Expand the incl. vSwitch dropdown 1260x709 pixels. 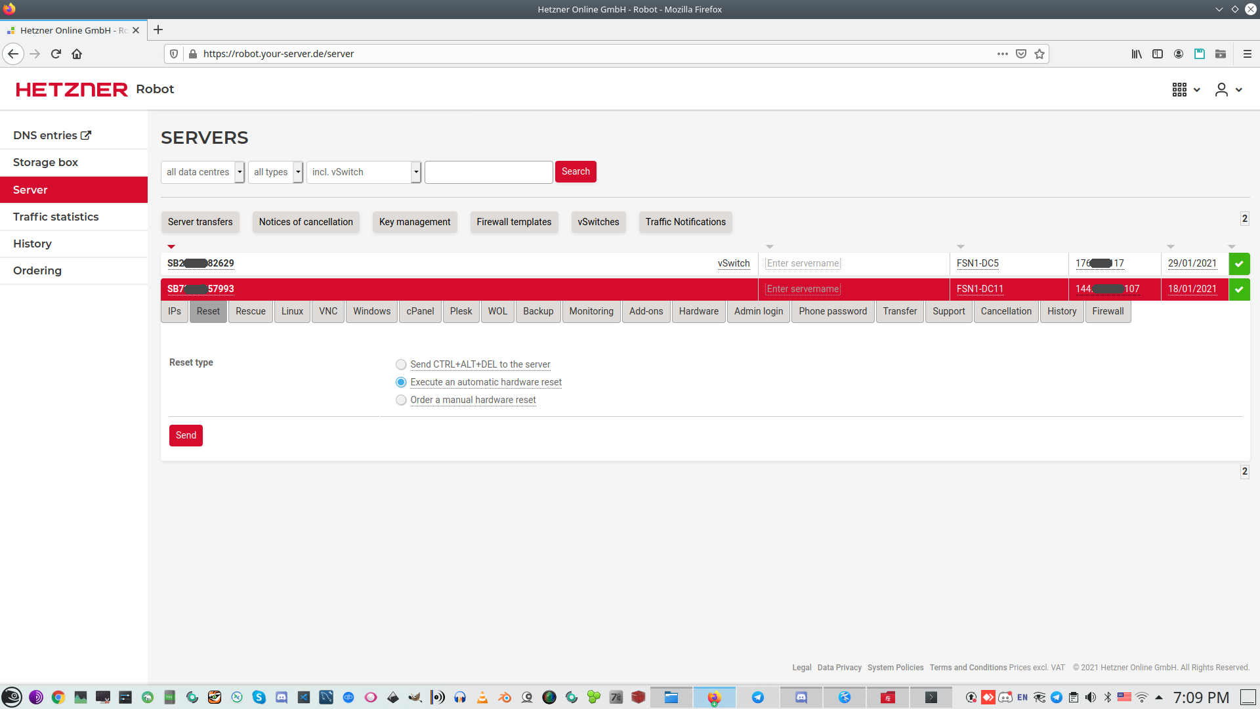pos(364,172)
